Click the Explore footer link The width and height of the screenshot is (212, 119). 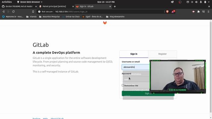coord(36,118)
